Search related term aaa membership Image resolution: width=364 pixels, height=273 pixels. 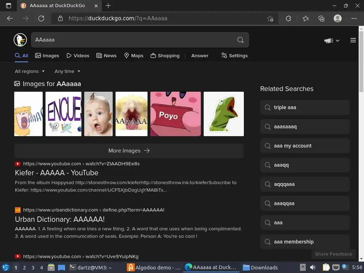pyautogui.click(x=305, y=242)
